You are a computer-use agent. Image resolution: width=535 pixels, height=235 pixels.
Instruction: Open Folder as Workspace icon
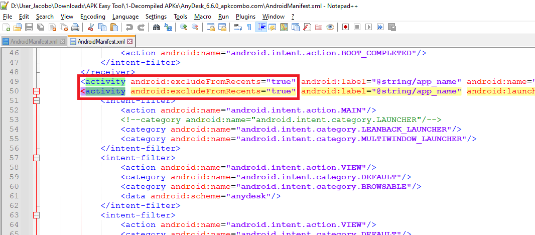coord(319,27)
